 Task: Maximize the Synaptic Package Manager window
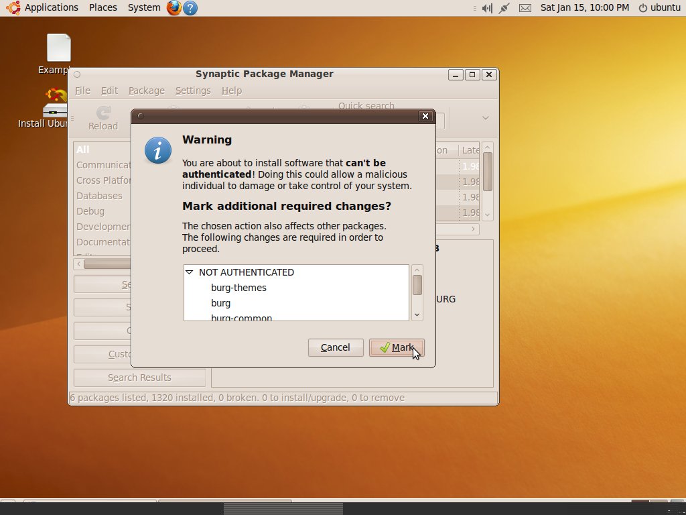click(x=472, y=74)
